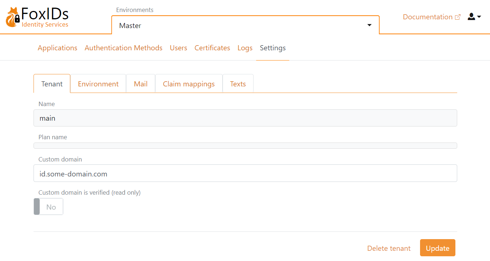
Task: Navigate to Authentication Methods
Action: [x=123, y=48]
